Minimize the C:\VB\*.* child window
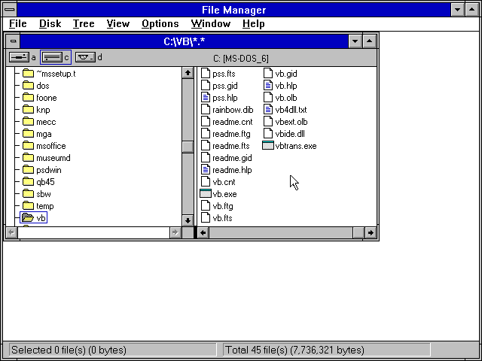This screenshot has height=361, width=482. click(x=355, y=41)
